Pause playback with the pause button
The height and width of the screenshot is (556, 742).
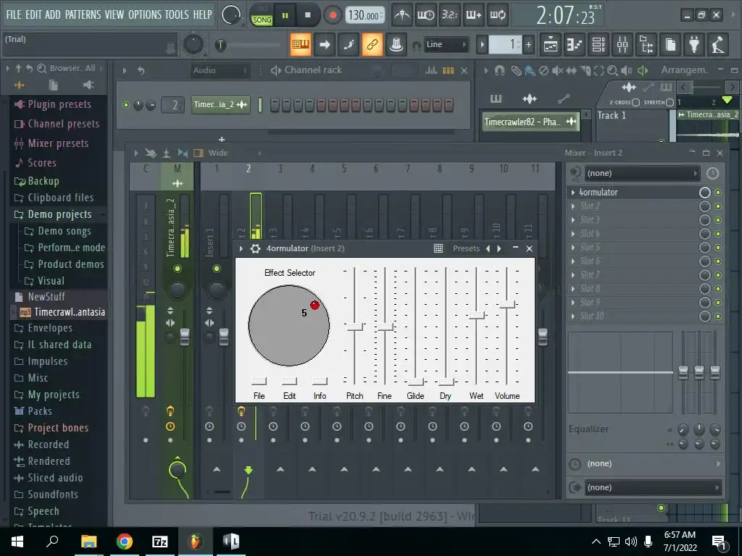285,16
